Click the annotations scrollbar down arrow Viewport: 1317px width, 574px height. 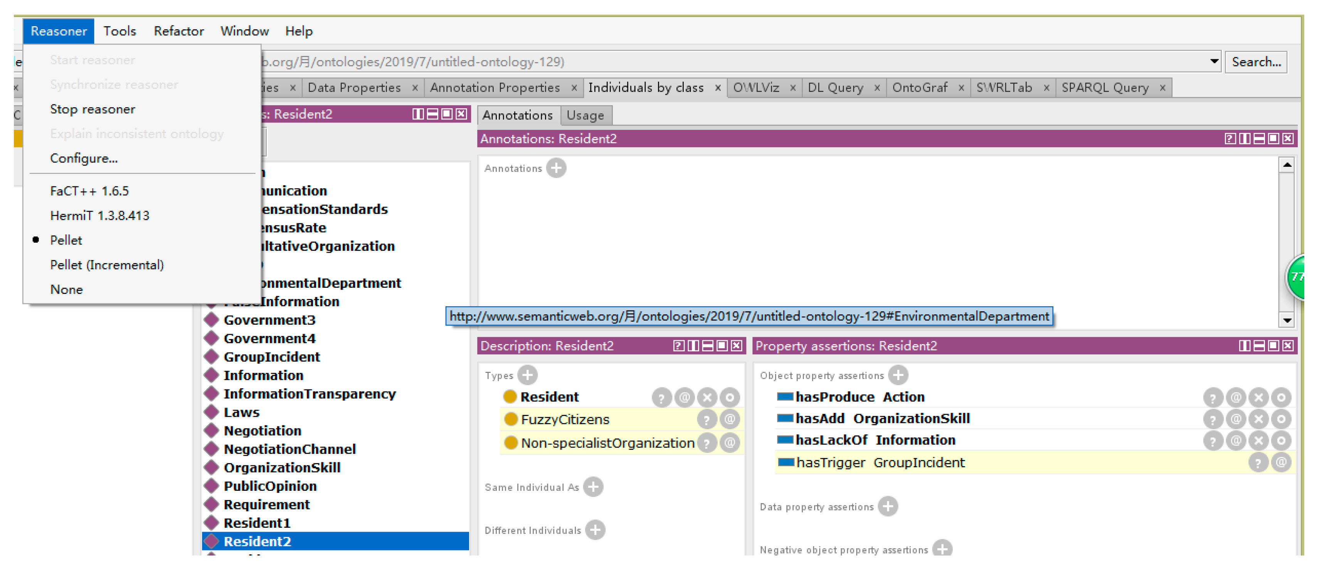pos(1286,321)
